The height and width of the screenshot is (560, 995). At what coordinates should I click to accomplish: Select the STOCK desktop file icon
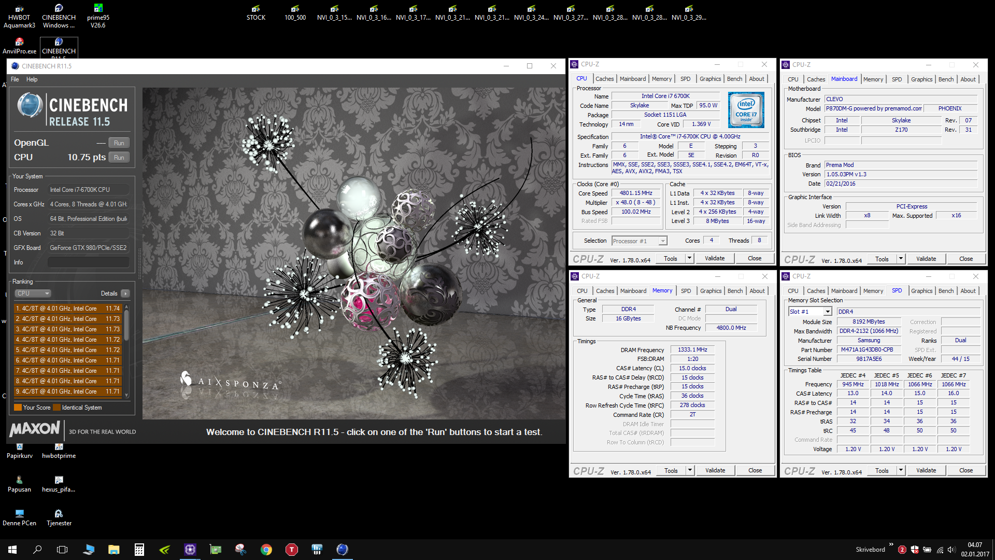[255, 12]
